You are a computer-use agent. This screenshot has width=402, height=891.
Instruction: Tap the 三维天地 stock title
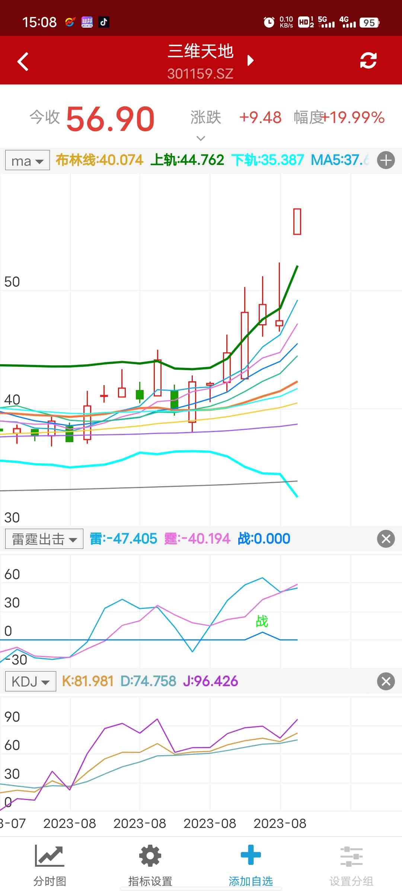(x=200, y=51)
